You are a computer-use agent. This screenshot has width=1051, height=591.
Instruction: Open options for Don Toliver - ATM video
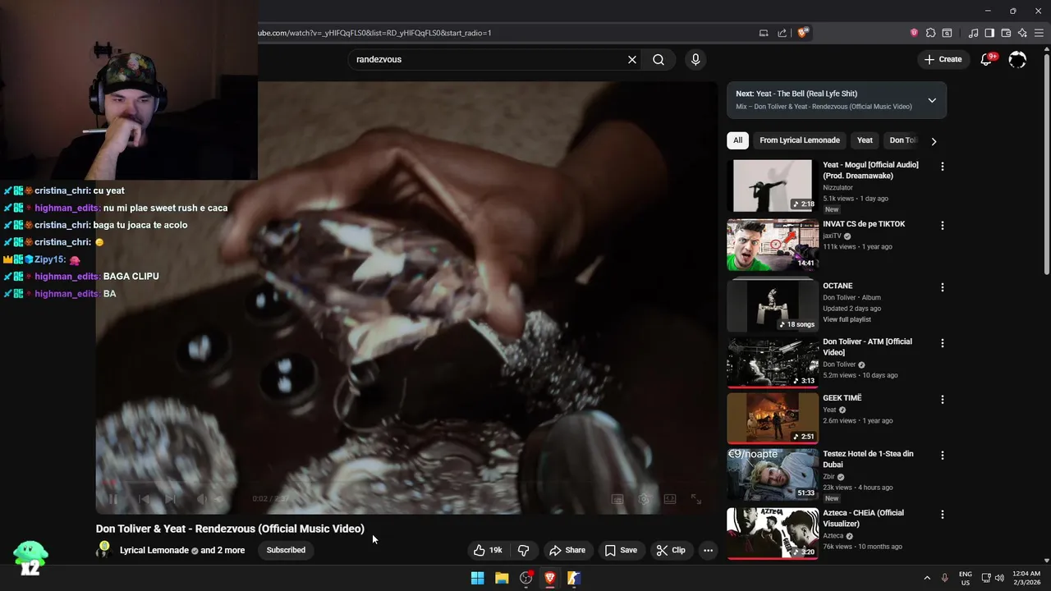(x=943, y=343)
